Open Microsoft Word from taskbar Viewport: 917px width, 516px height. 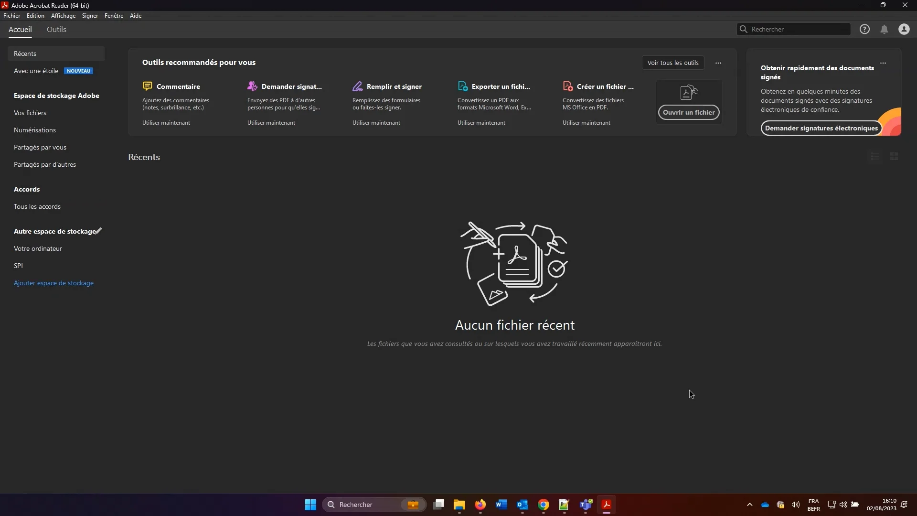[501, 505]
